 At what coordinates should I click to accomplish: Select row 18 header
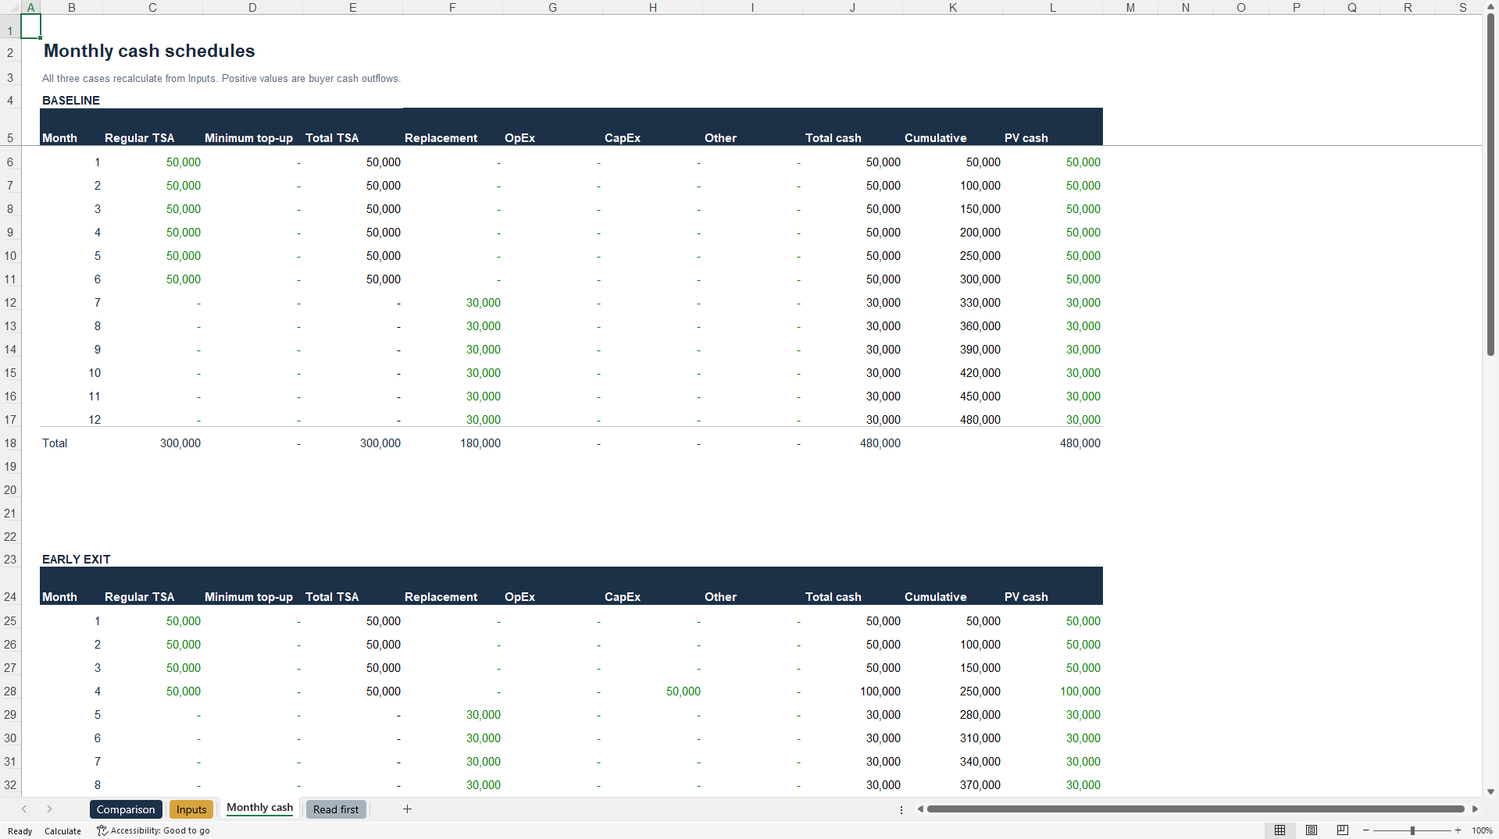point(10,443)
